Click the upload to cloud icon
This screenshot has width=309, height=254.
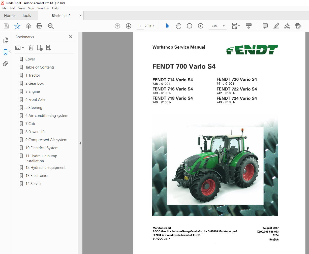point(28,26)
